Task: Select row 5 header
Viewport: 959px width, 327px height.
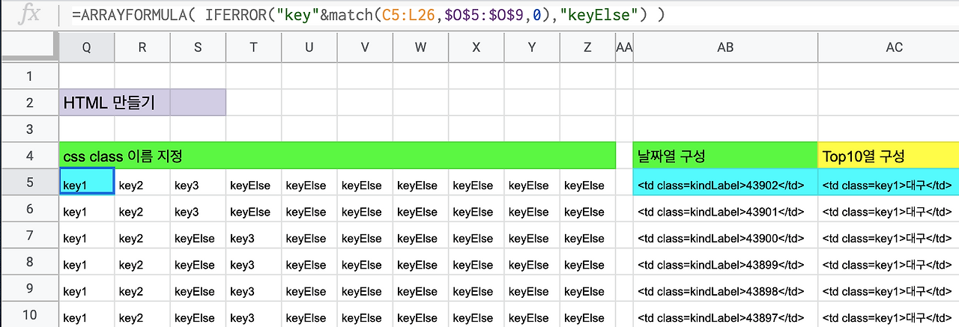Action: pyautogui.click(x=29, y=182)
